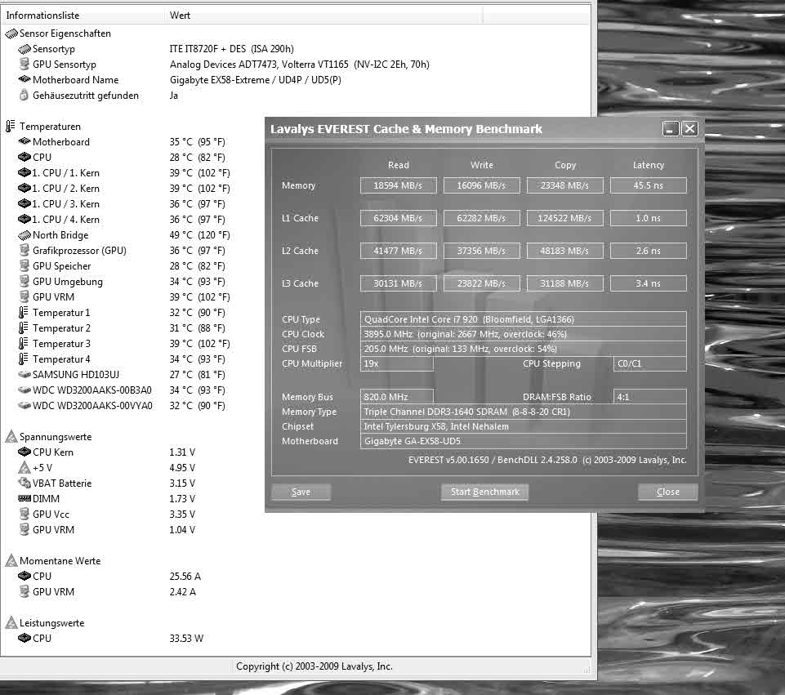785x695 pixels.
Task: Click the +5 V voltage icon
Action: pos(24,467)
